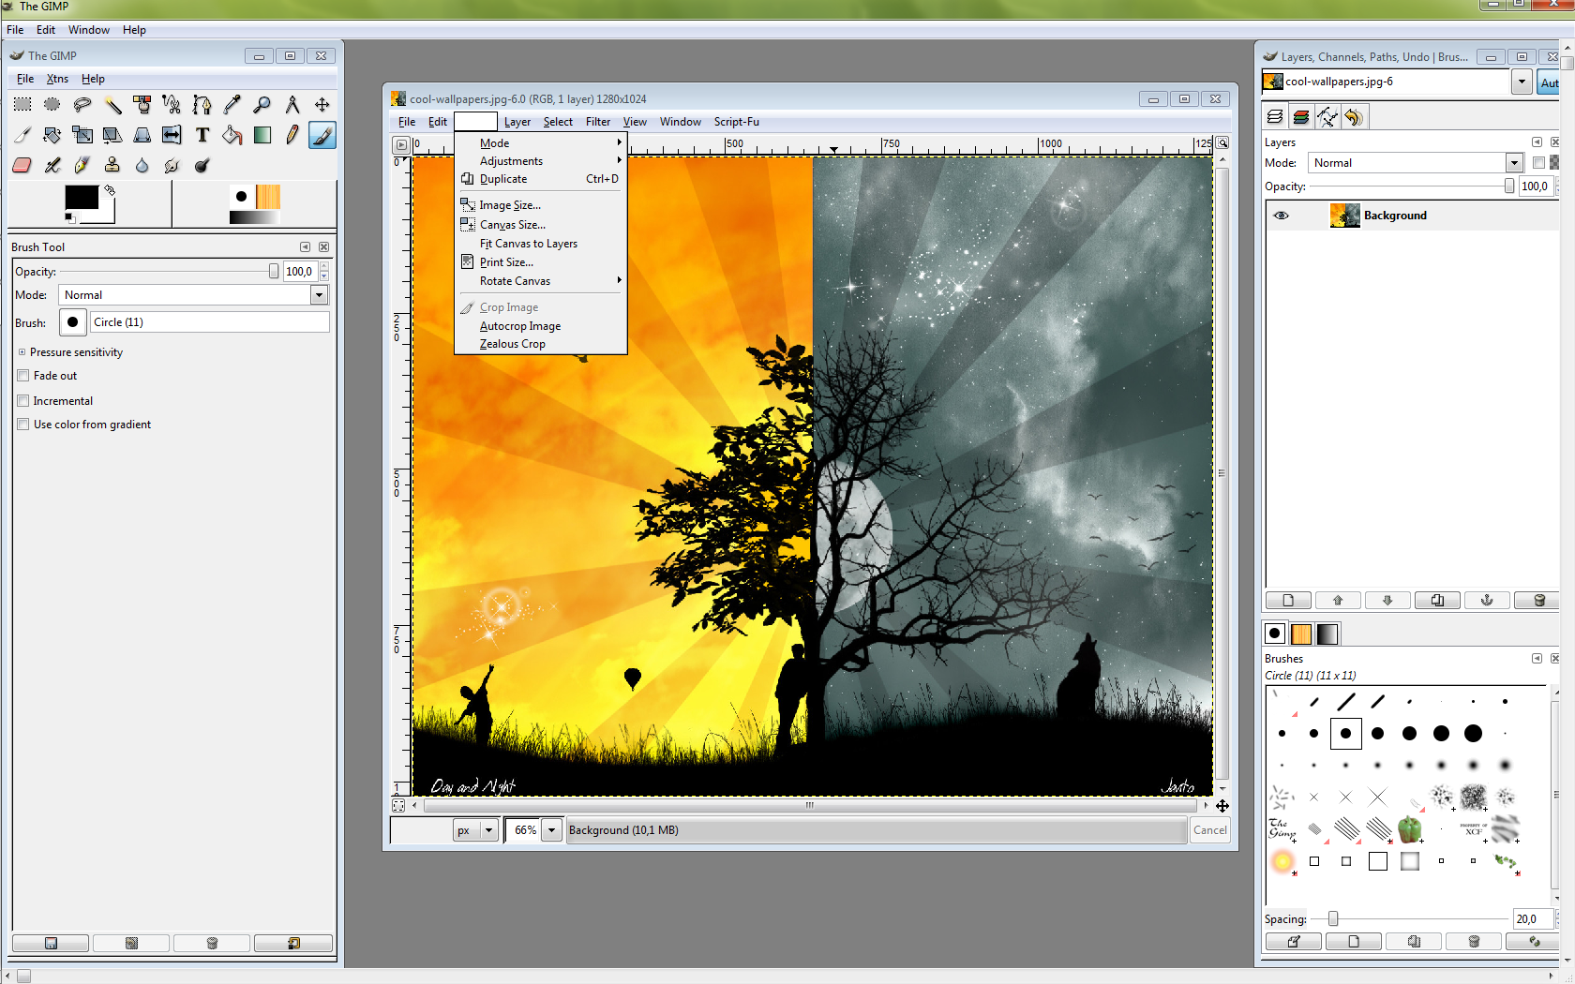Select the Fuzzy Select magic wand tool
Viewport: 1575px width, 984px height.
(112, 105)
